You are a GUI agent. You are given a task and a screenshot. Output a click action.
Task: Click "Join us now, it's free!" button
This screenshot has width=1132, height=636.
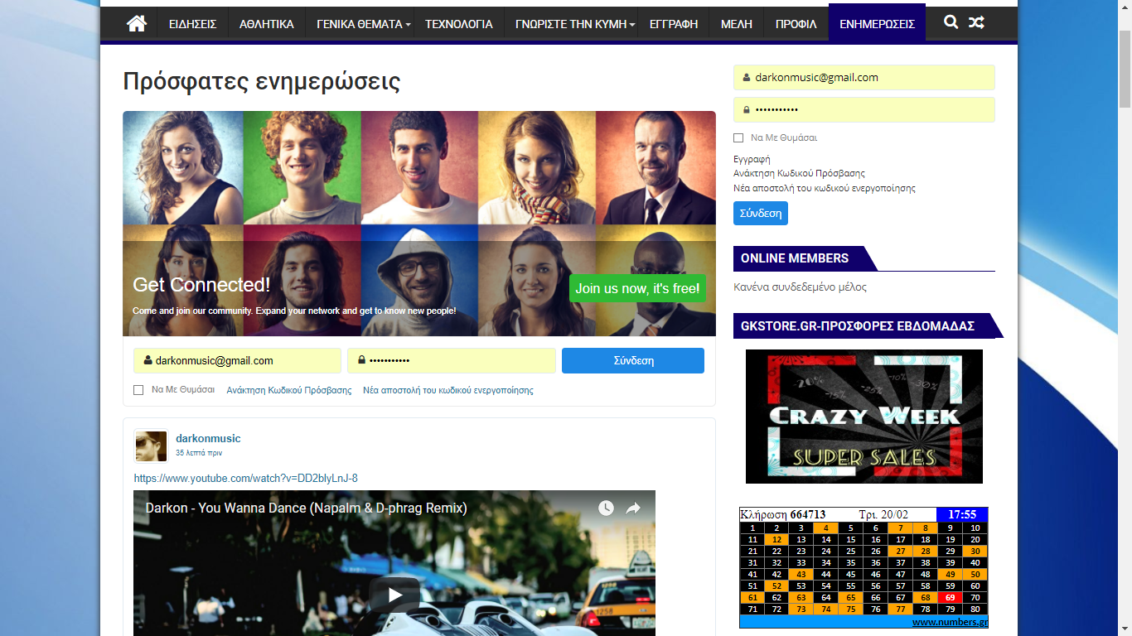tap(637, 288)
